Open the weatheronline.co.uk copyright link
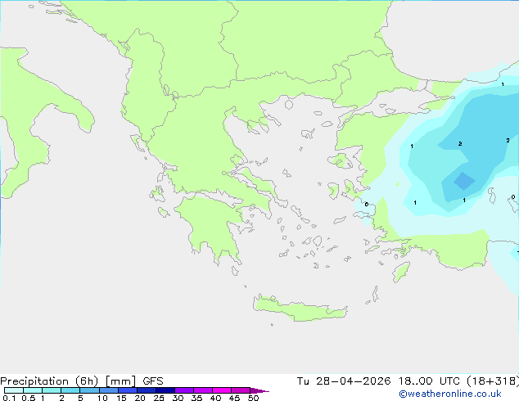519x401 pixels. 450,394
